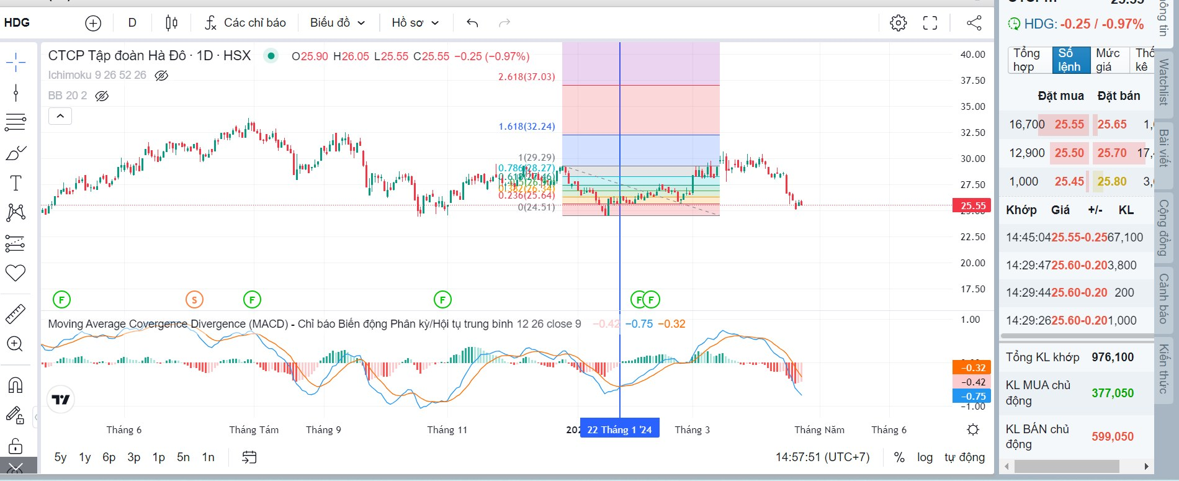Select the crosshair cursor tool
Screen dimensions: 1179x481
[16, 61]
